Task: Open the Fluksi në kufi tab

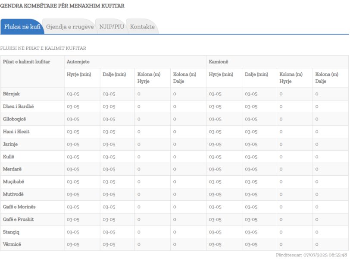Action: 22,27
